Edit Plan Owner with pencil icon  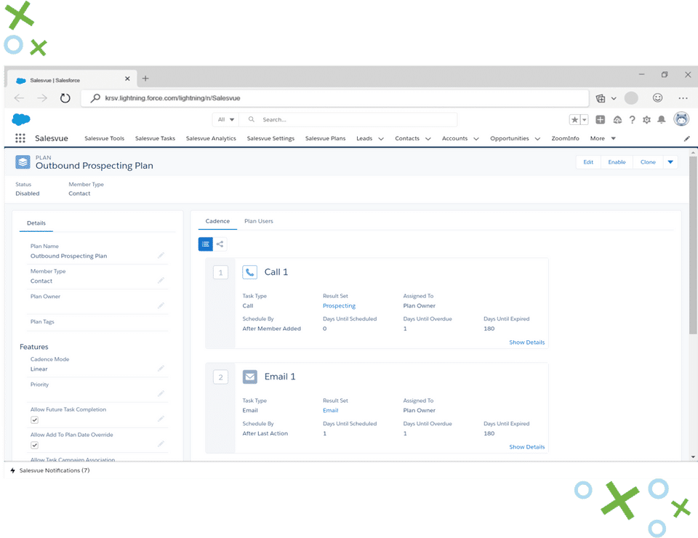(161, 305)
